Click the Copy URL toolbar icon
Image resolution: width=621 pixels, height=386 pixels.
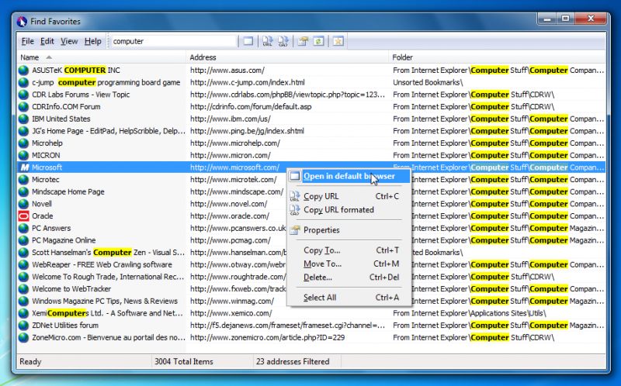coord(267,41)
